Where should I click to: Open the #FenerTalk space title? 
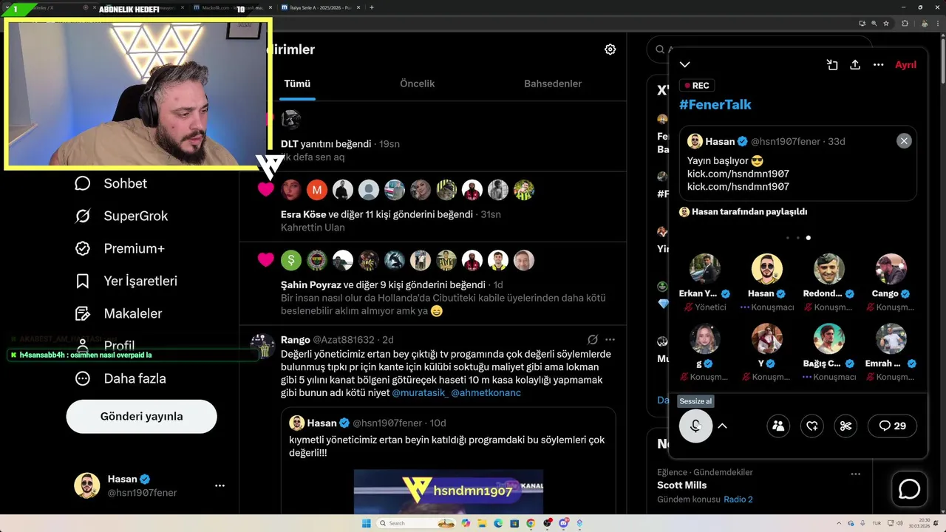click(715, 104)
